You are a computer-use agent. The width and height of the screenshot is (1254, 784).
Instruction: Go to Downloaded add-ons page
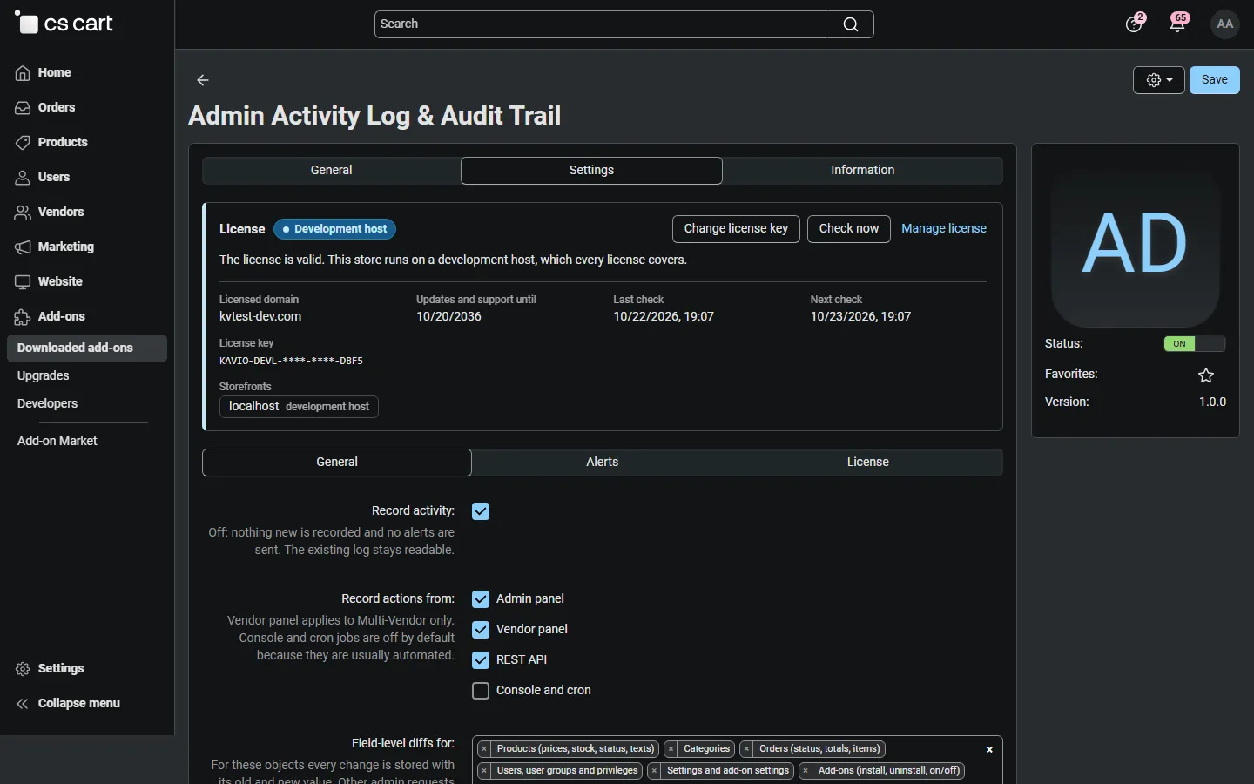click(87, 348)
